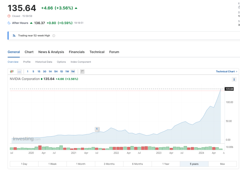Viewport: 240px width, 170px height.
Task: Go to the Overview sub-tab
Action: pos(13,62)
